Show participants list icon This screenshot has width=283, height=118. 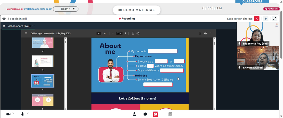[x=134, y=114]
